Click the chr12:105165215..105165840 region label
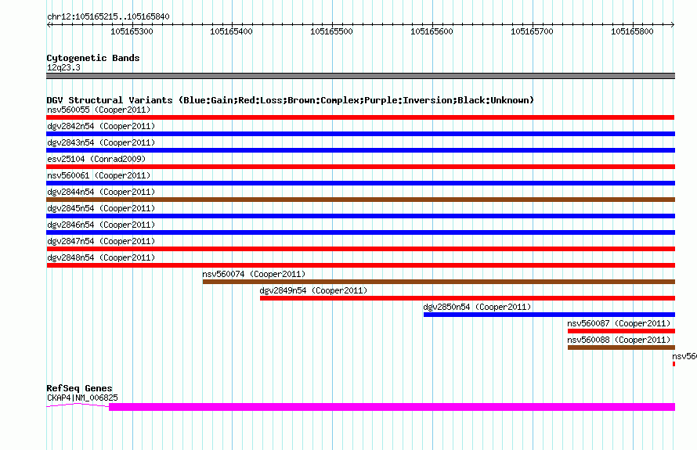 coord(108,16)
